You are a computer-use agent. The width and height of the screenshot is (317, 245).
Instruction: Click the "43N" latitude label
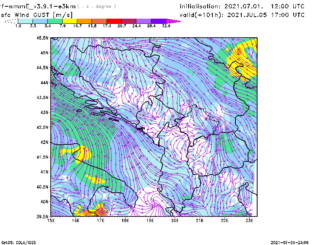44,112
